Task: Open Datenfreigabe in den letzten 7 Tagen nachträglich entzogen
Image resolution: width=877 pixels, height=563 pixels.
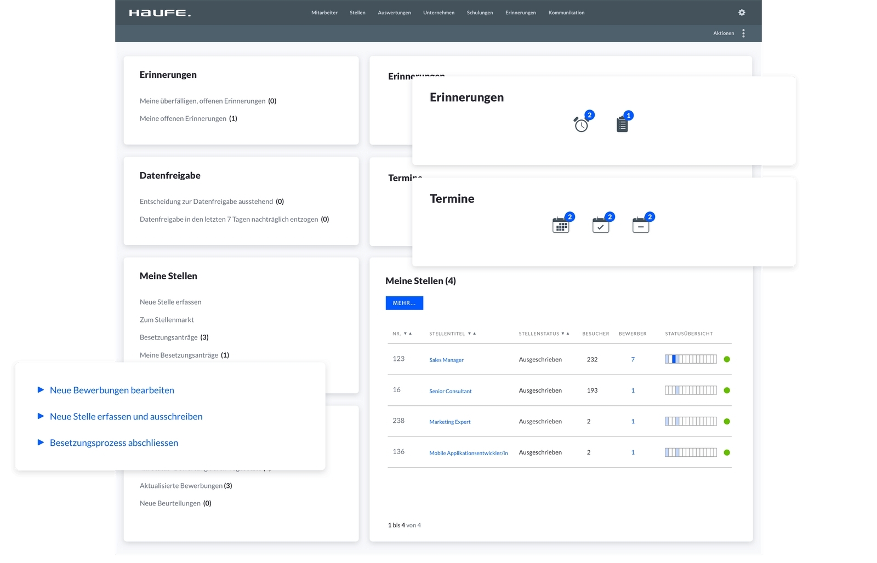Action: coord(235,219)
